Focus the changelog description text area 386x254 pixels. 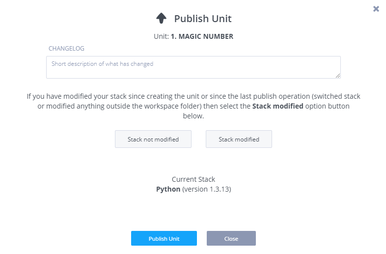click(x=193, y=67)
